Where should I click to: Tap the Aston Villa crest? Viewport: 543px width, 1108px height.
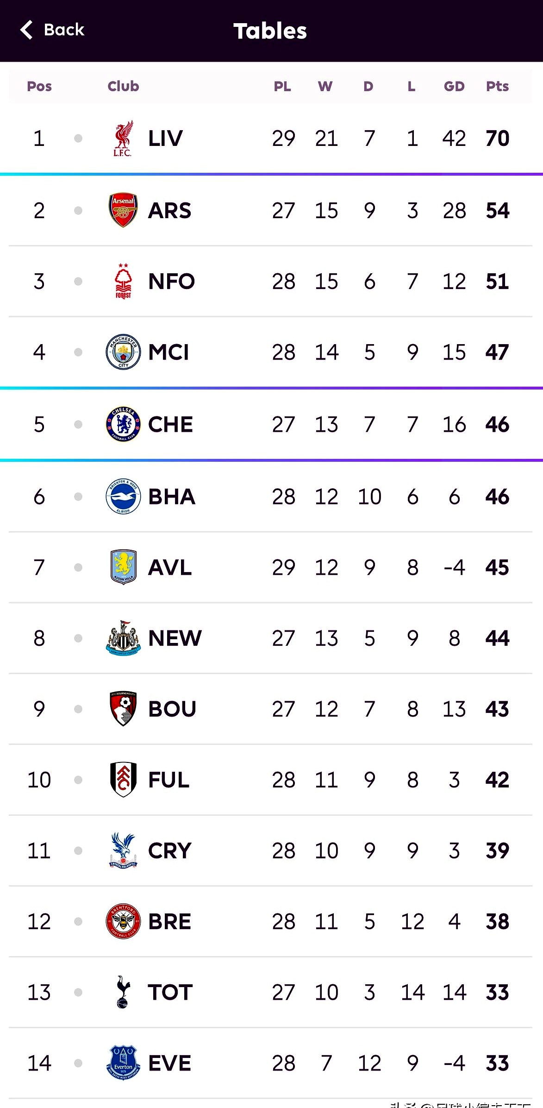pos(123,567)
